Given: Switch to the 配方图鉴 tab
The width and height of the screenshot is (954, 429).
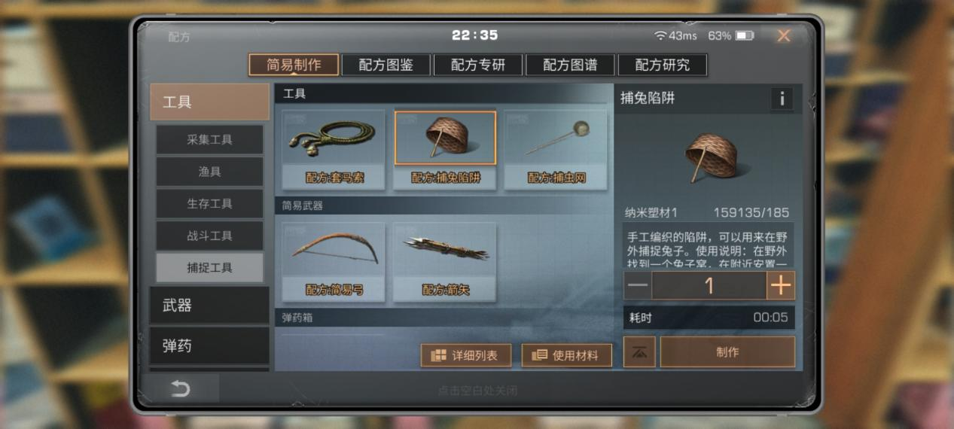Looking at the screenshot, I should [x=386, y=65].
